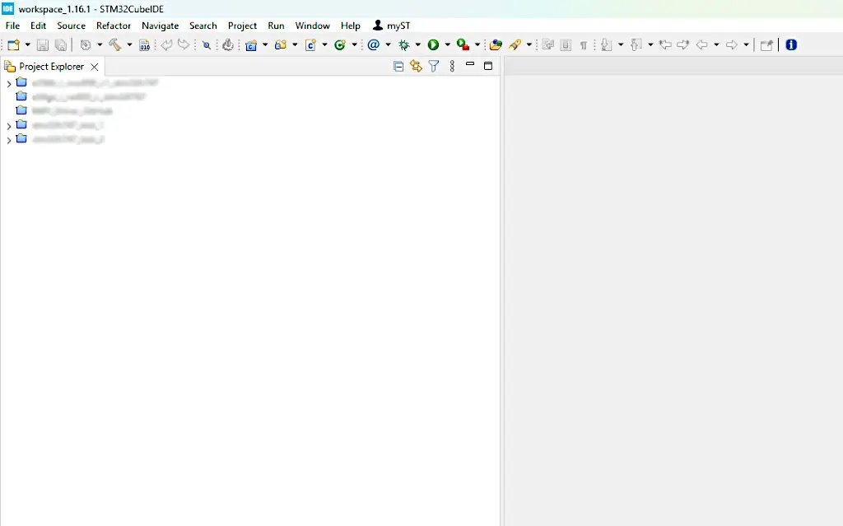Toggle show whitespace characters pilcrow icon
This screenshot has height=526, width=843.
click(584, 45)
